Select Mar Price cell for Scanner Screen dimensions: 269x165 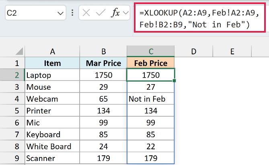pos(103,158)
